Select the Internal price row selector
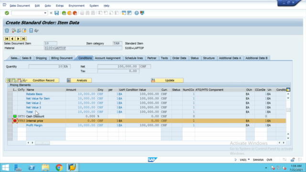This screenshot has width=306, height=172. (x=10, y=121)
